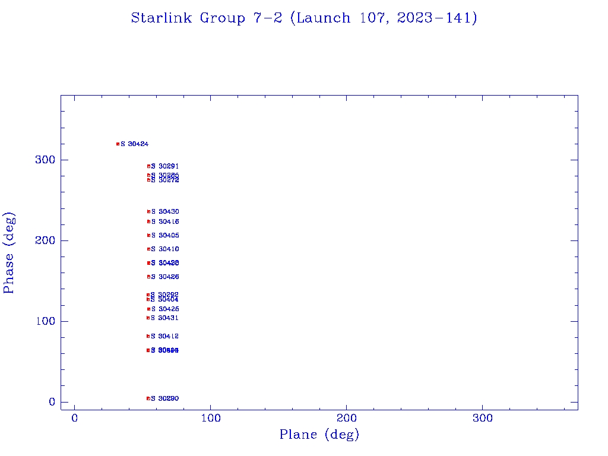Select the 'S 30426' satellite label
The height and width of the screenshot is (456, 608).
[165, 277]
